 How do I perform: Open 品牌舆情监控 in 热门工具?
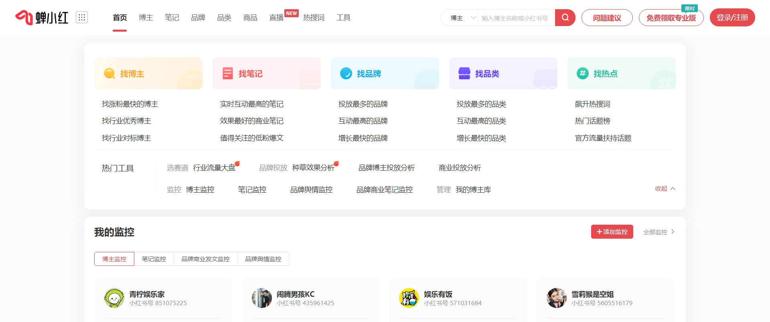311,190
